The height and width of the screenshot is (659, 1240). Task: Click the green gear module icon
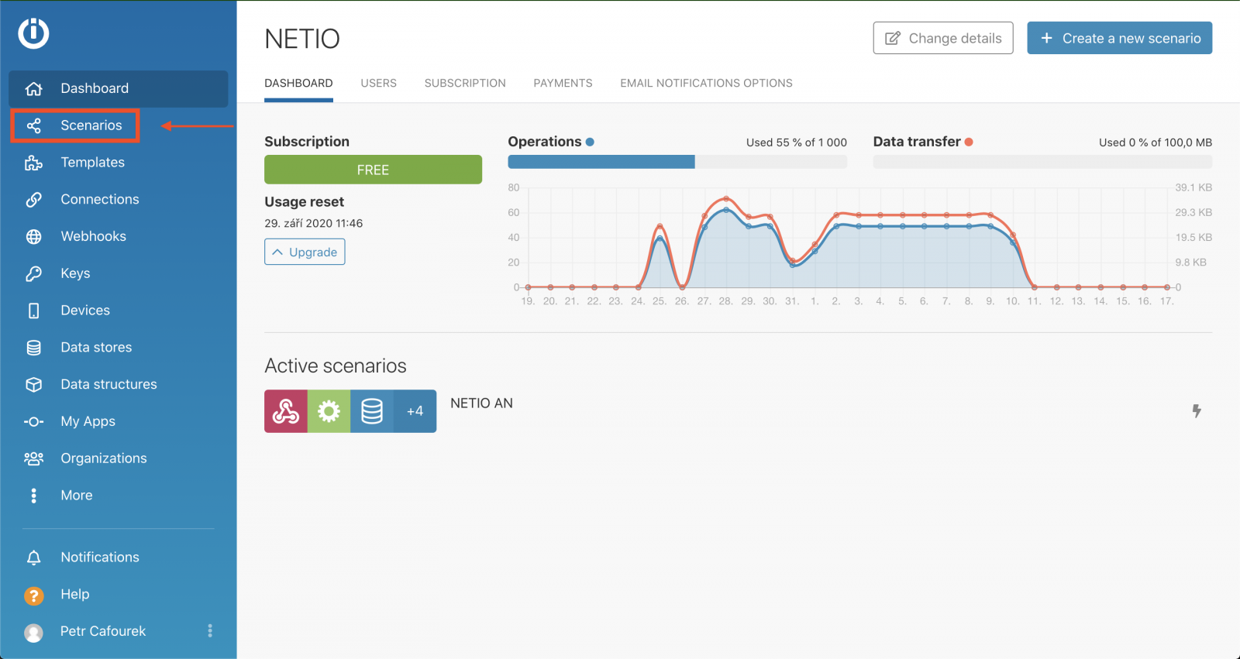tap(329, 411)
